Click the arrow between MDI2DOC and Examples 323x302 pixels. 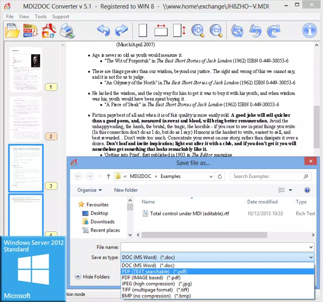(156, 176)
